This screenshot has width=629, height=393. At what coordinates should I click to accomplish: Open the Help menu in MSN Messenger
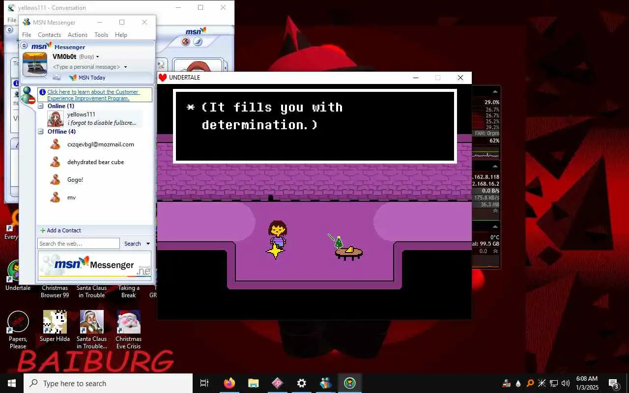click(121, 35)
